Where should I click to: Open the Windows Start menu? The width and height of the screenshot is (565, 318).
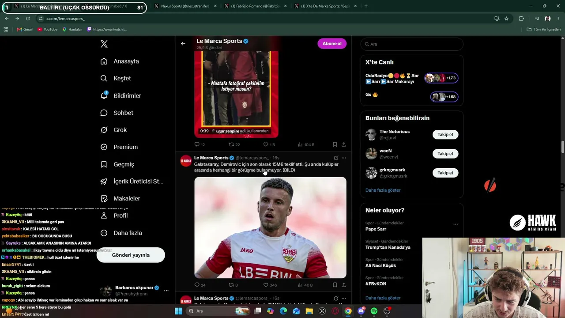point(178,311)
